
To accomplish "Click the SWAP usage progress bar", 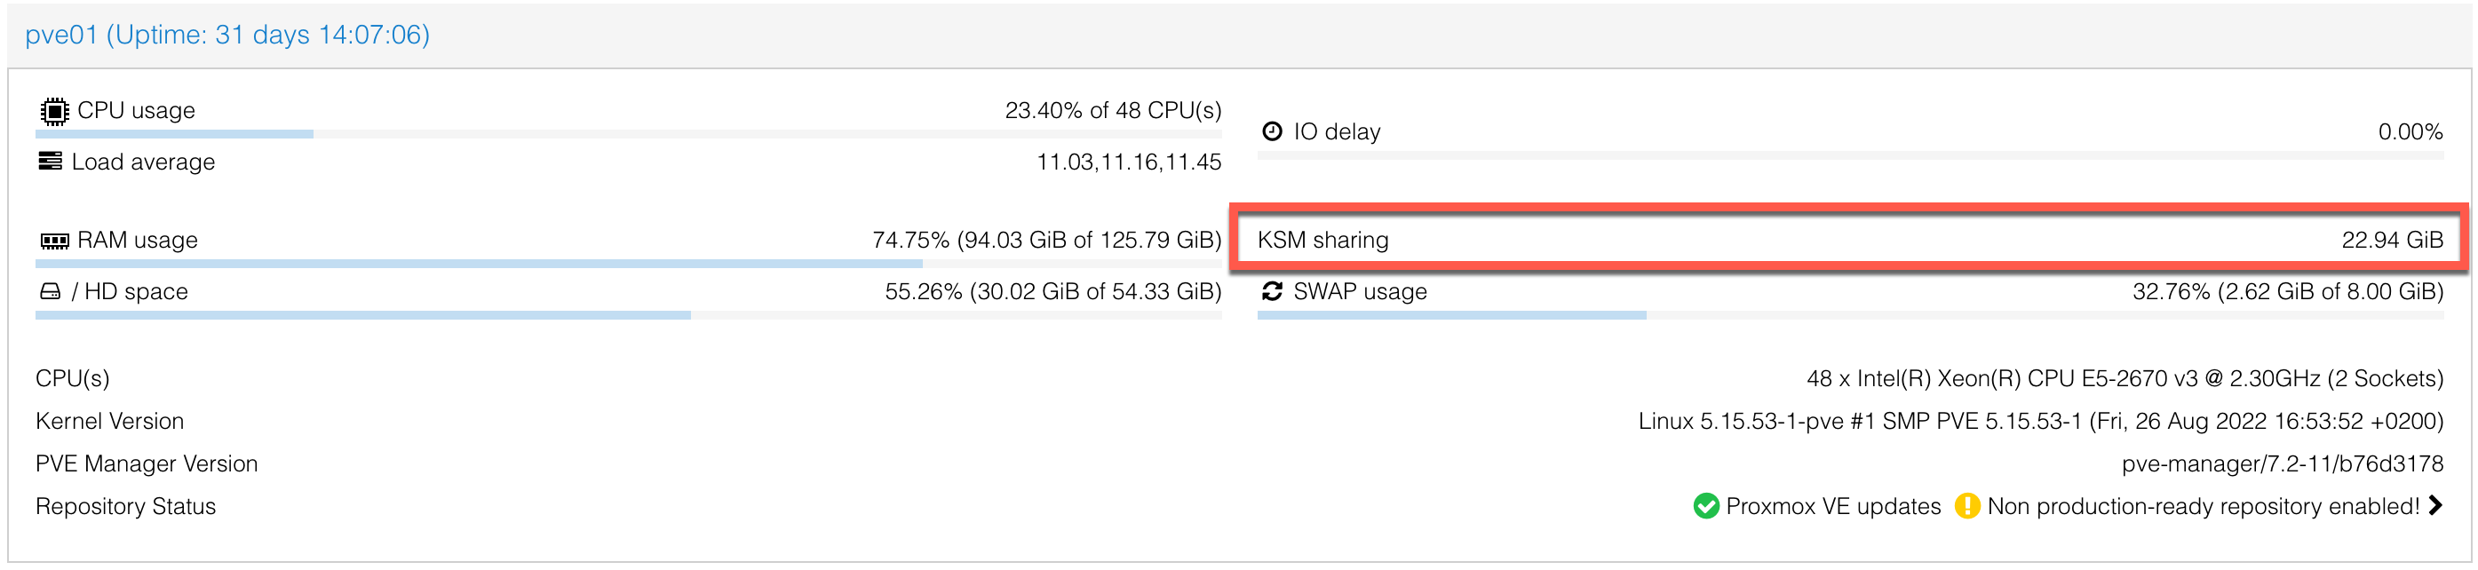I will [x=1850, y=315].
